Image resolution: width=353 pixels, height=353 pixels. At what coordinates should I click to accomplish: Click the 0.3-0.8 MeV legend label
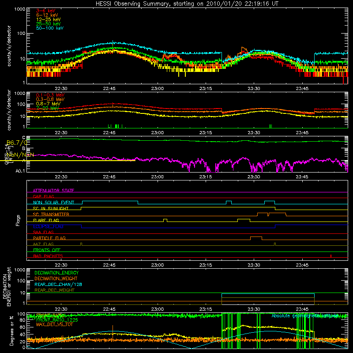(50, 99)
